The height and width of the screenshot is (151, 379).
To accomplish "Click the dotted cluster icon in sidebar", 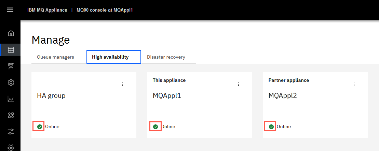I will click(x=11, y=147).
